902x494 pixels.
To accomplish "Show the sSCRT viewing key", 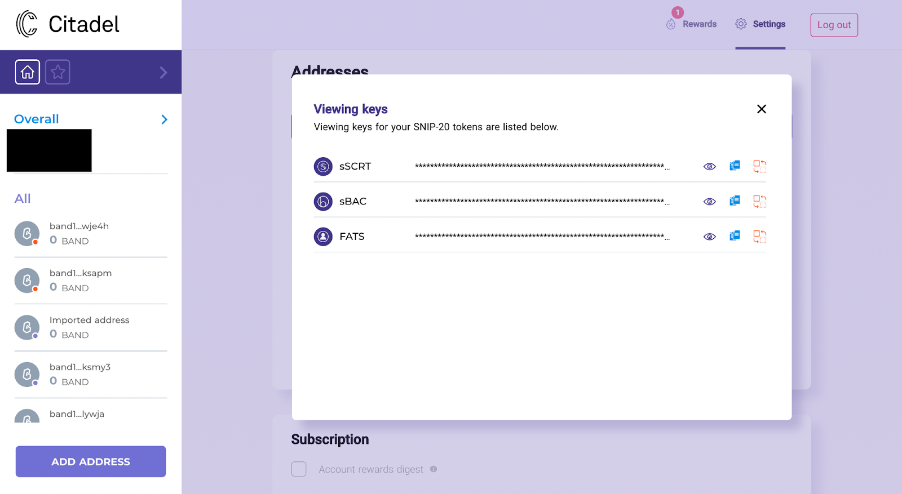I will click(x=710, y=167).
